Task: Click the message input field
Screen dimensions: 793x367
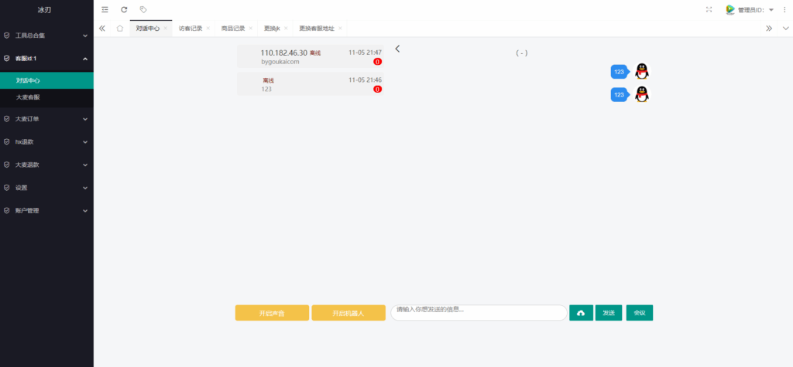Action: pos(479,312)
